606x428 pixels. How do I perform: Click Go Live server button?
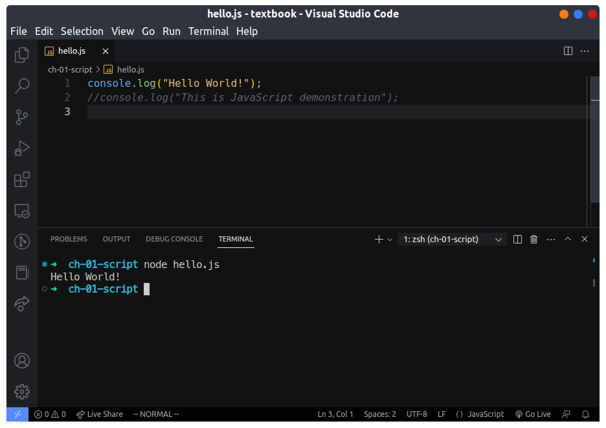[x=533, y=414]
